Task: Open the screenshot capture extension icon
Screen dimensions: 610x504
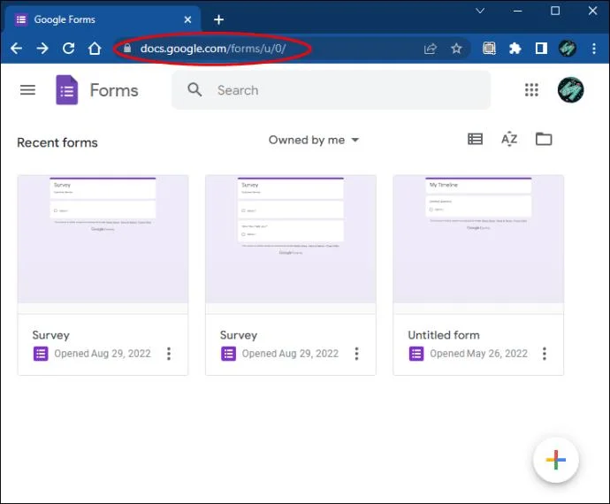Action: 489,49
